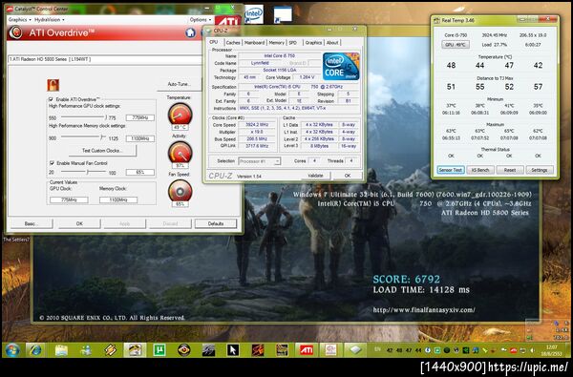The height and width of the screenshot is (377, 573).
Task: Open the Winamp lightning-bolt taskbar icon
Action: [x=110, y=350]
